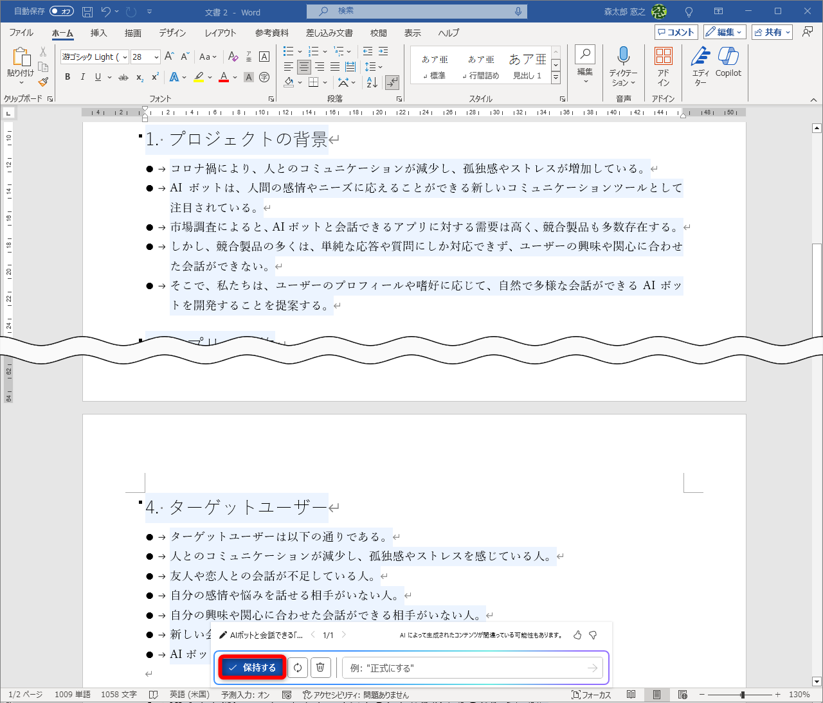Click the Sort icon in paragraph group
This screenshot has width=823, height=703.
371,82
